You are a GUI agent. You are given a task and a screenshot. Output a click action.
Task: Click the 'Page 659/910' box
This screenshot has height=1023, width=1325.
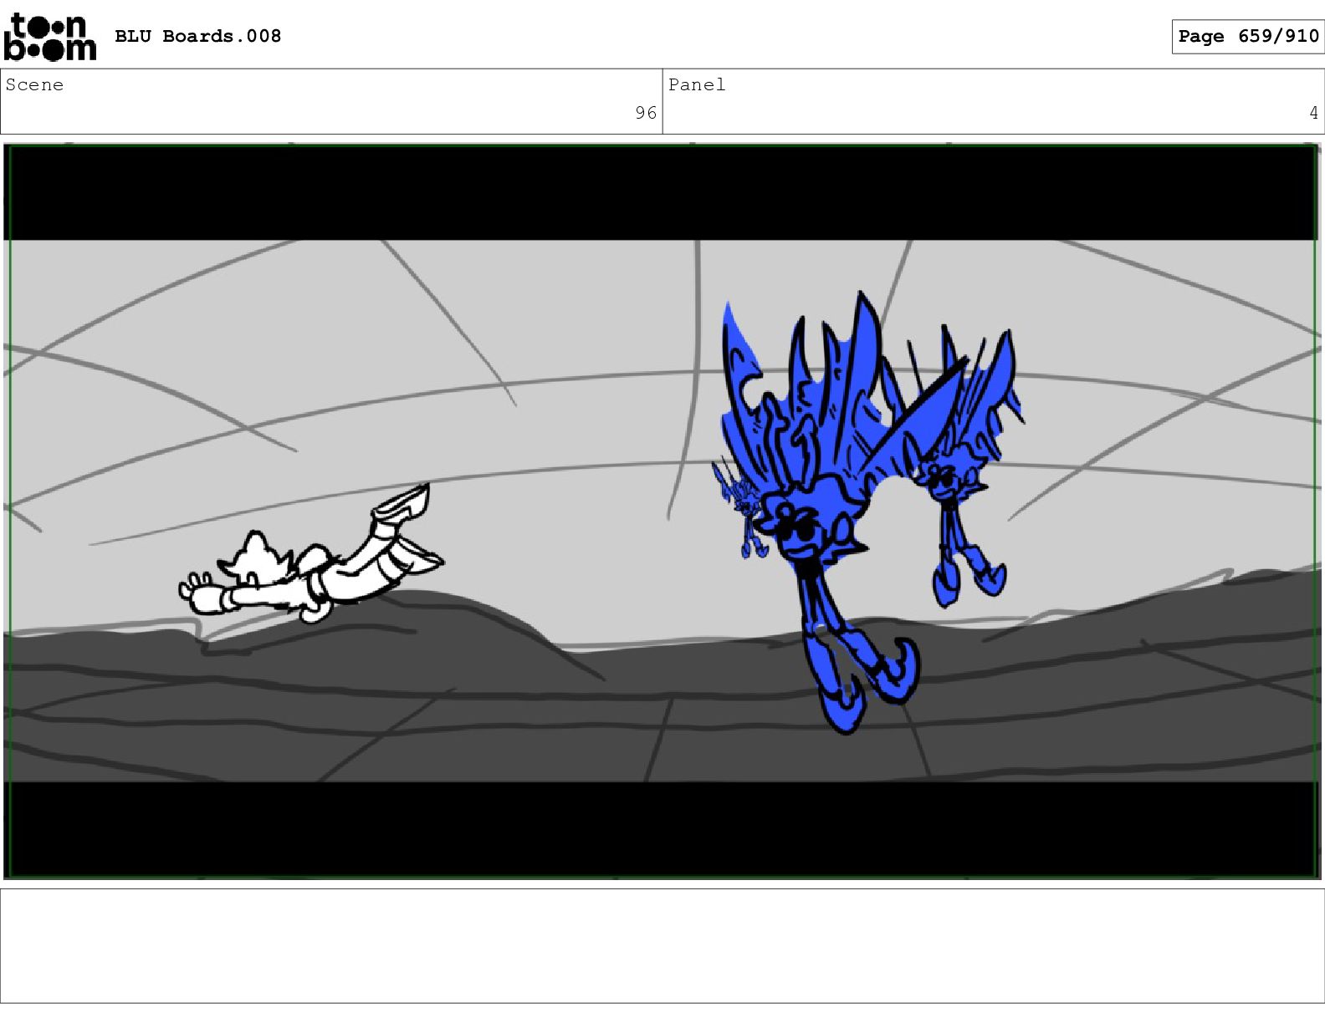1247,37
